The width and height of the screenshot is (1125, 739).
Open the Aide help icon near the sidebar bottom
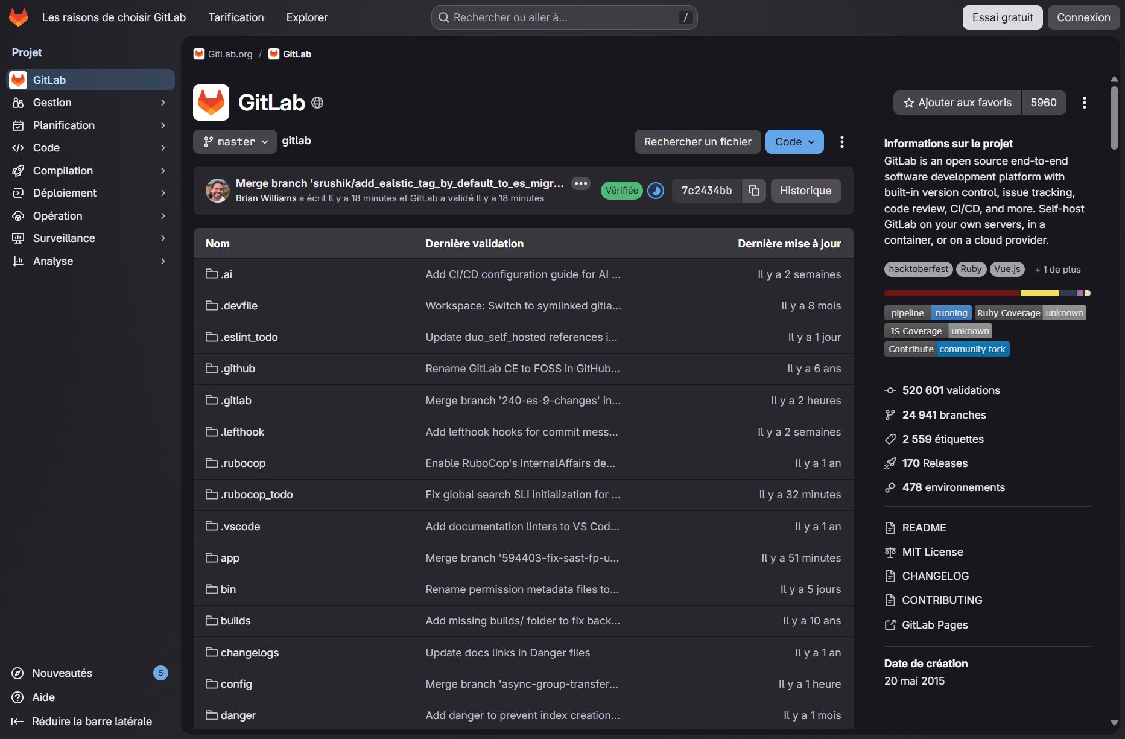click(x=17, y=697)
